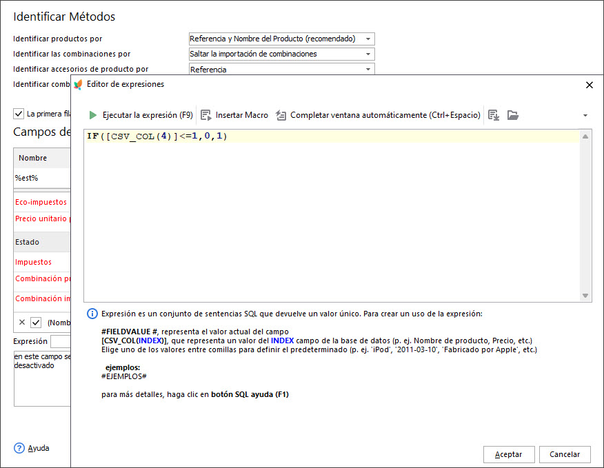
Task: Click the Editor de expresiones app logo
Action: click(x=78, y=84)
